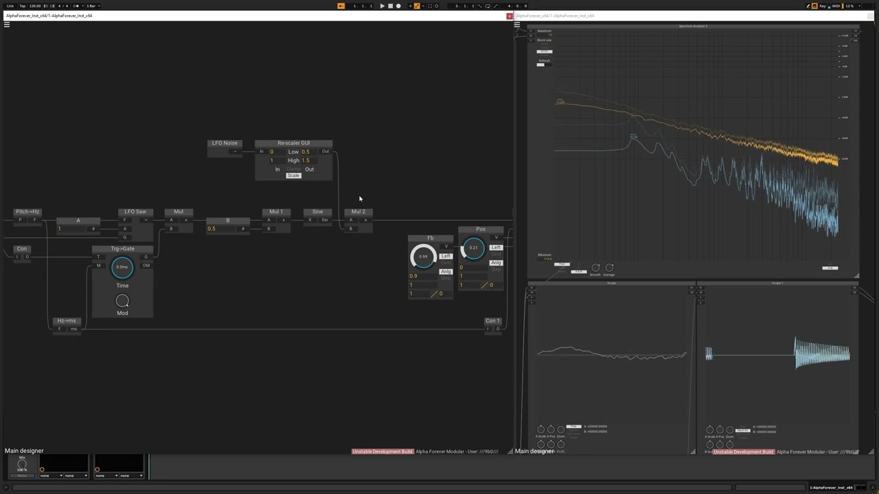The width and height of the screenshot is (879, 494).
Task: Open the Block size 8192 selector
Action: click(x=545, y=51)
